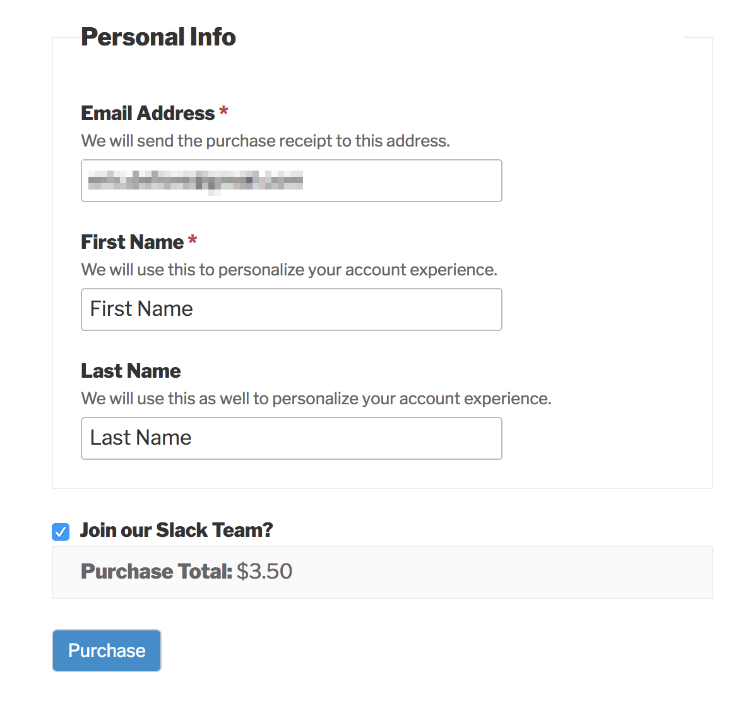This screenshot has height=710, width=755.
Task: Focus the First Name text box
Action: [291, 310]
